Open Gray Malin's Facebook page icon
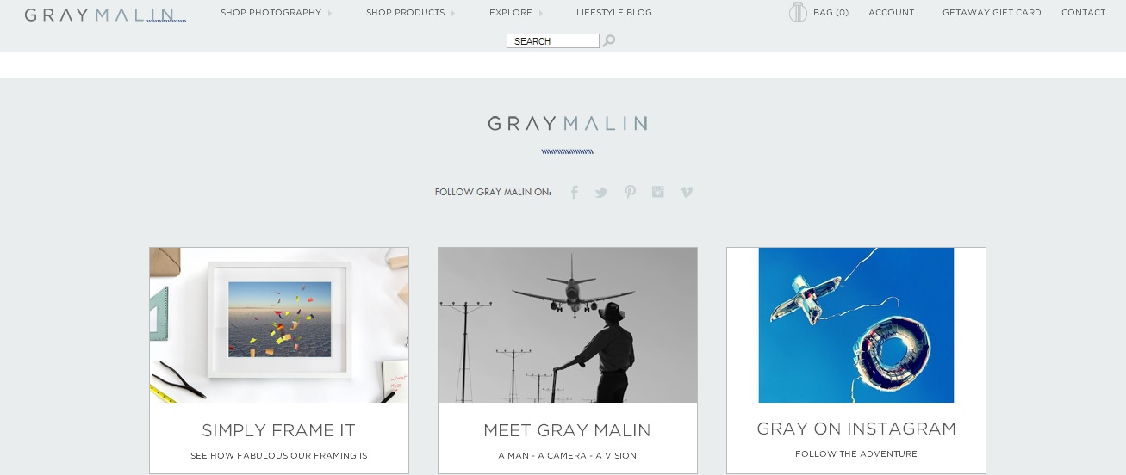This screenshot has width=1126, height=475. pos(575,192)
